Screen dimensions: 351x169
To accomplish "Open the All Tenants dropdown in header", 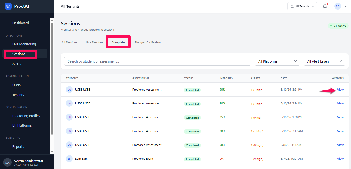I will pos(302,6).
